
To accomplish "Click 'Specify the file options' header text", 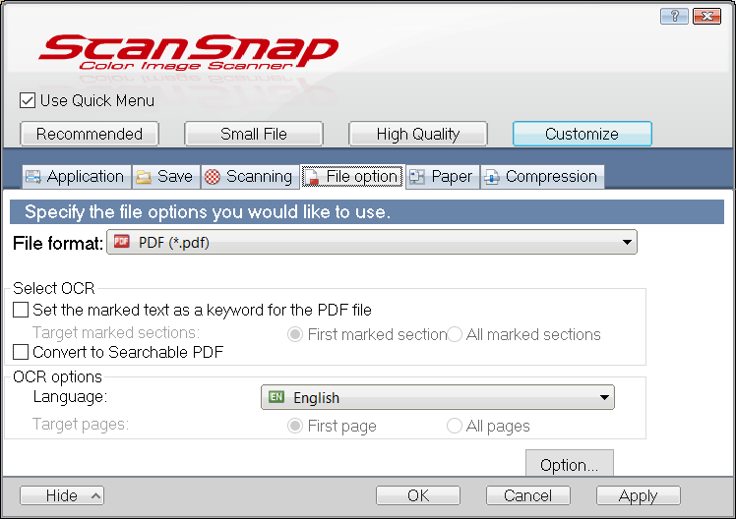I will pos(207,212).
